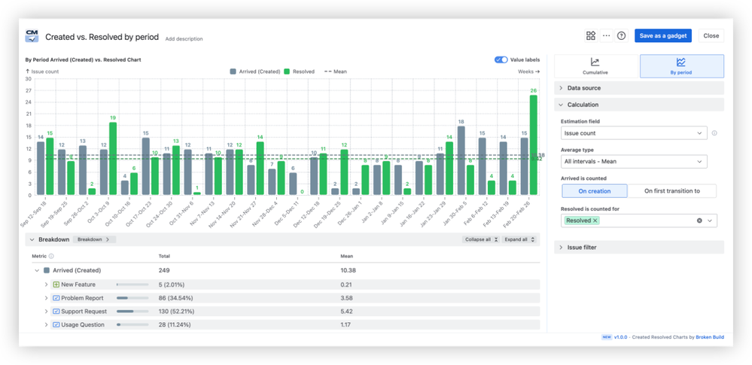Clear the Resolved selection using circle X icon
Image resolution: width=752 pixels, height=365 pixels.
[x=699, y=221]
